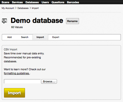Click the CSV file path field
The width and height of the screenshot is (123, 102).
[x=22, y=81]
